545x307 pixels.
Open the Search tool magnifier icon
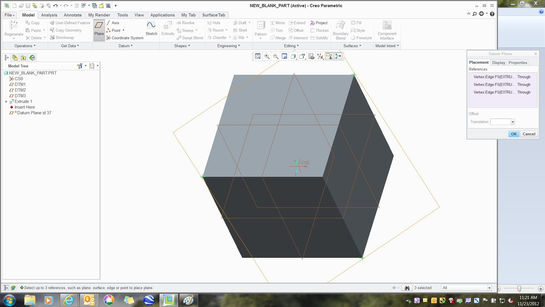click(x=475, y=14)
